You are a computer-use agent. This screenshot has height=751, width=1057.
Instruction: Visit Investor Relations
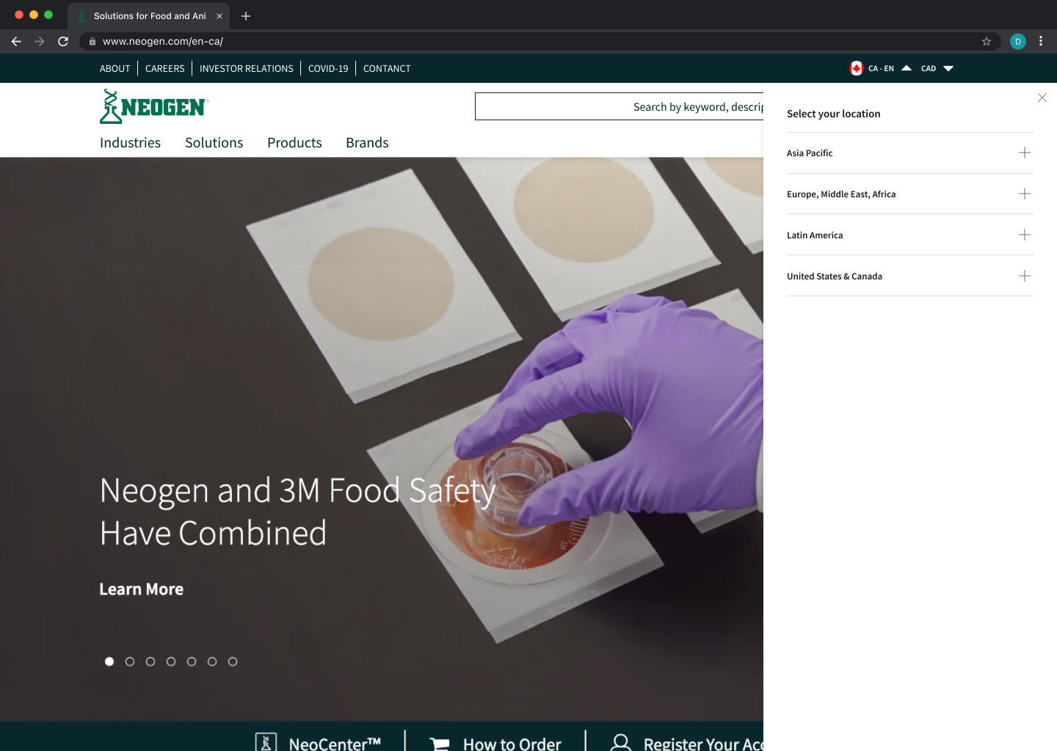coord(246,69)
